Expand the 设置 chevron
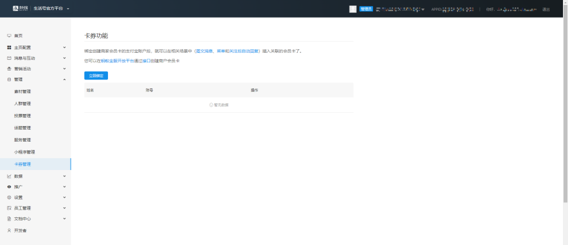 pos(64,197)
